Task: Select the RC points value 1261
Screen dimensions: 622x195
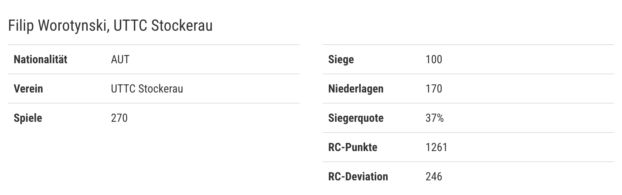Action: coord(436,147)
